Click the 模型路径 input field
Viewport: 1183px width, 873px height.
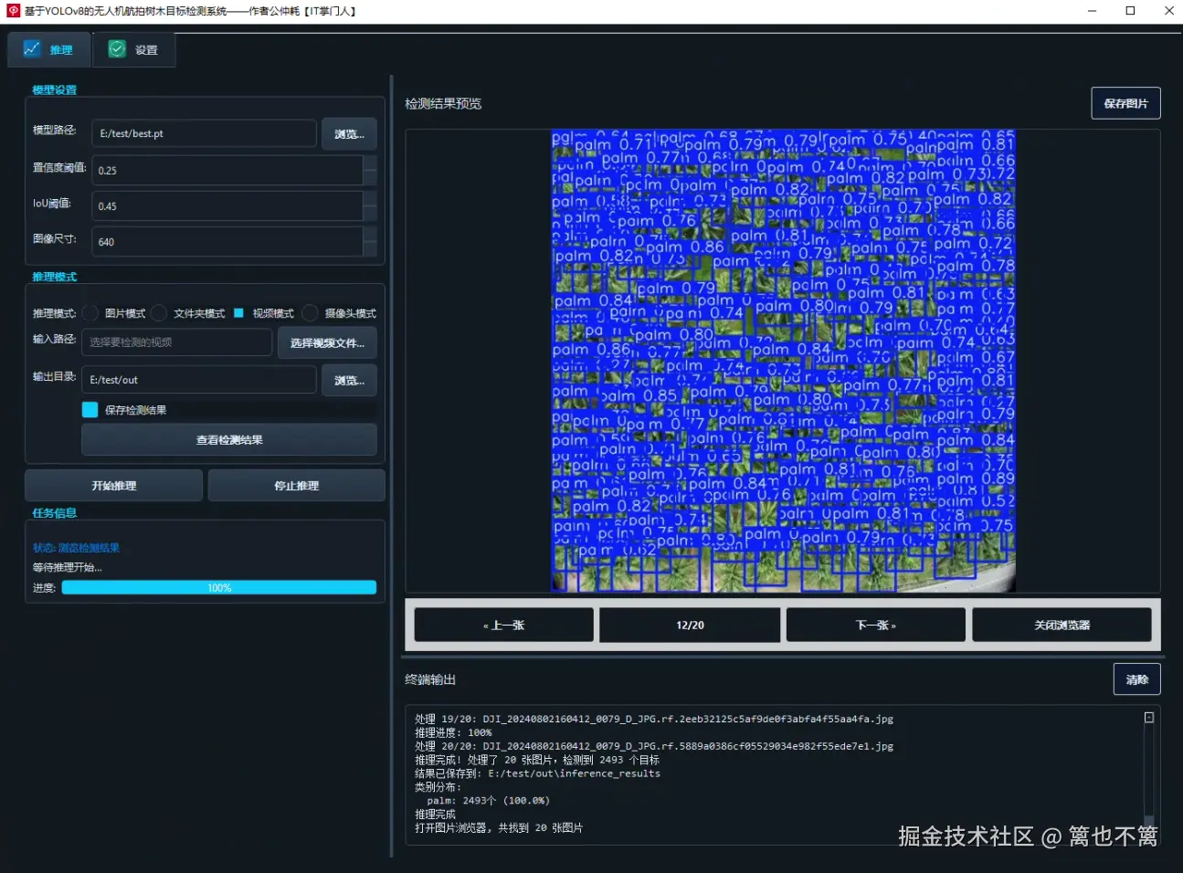[204, 133]
